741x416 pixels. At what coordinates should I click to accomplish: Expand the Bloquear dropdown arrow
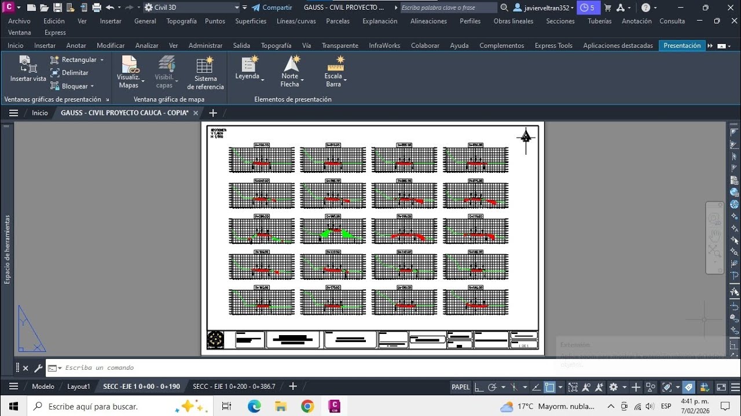click(93, 86)
